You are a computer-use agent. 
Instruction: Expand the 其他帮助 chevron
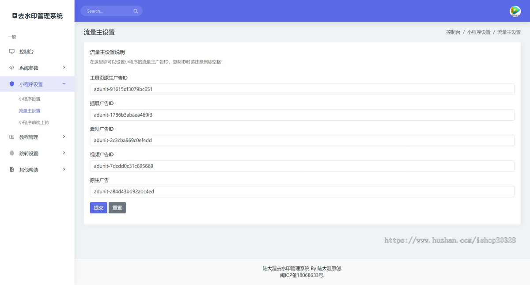point(64,169)
